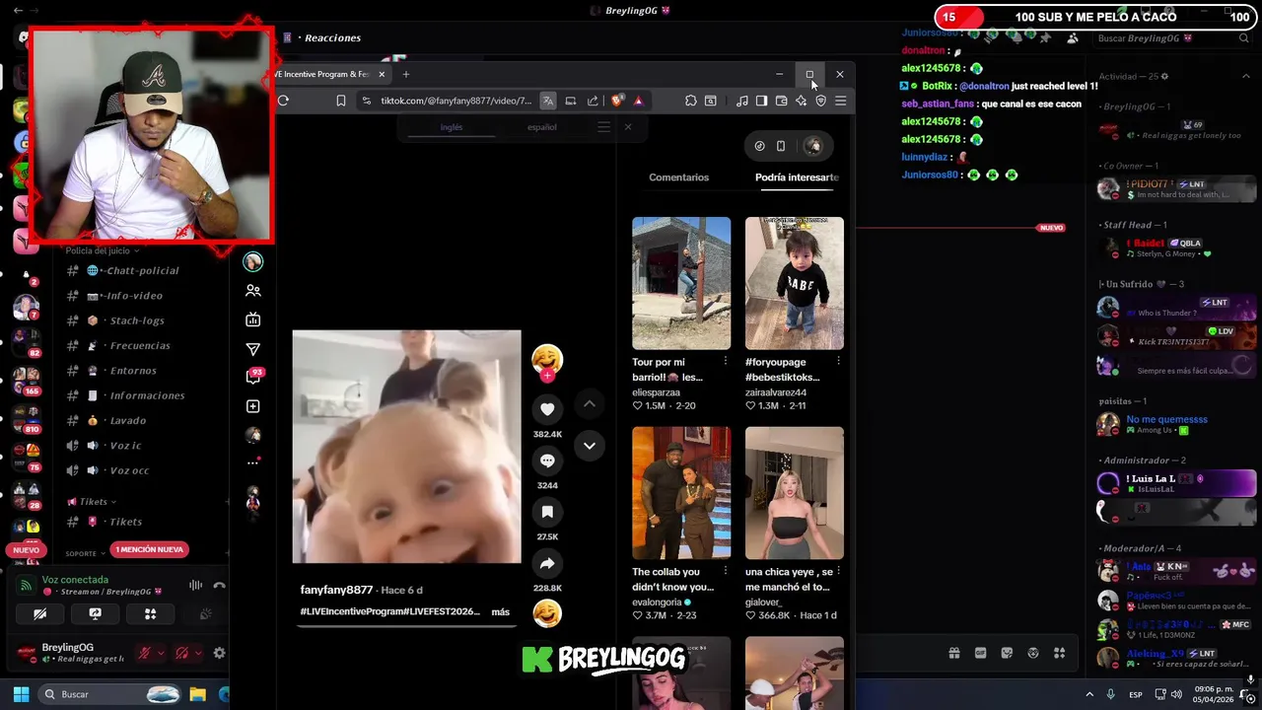Switch to the Podría interesarte tab
This screenshot has width=1262, height=710.
tap(797, 177)
